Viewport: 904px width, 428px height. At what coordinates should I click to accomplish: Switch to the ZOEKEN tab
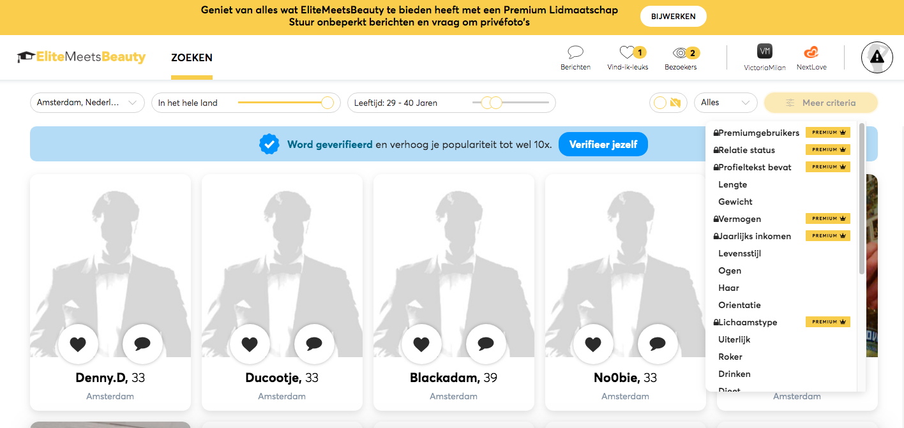pyautogui.click(x=192, y=57)
